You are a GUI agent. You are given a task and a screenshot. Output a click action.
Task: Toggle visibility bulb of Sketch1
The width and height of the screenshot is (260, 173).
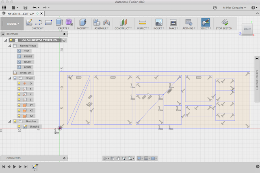(19, 126)
